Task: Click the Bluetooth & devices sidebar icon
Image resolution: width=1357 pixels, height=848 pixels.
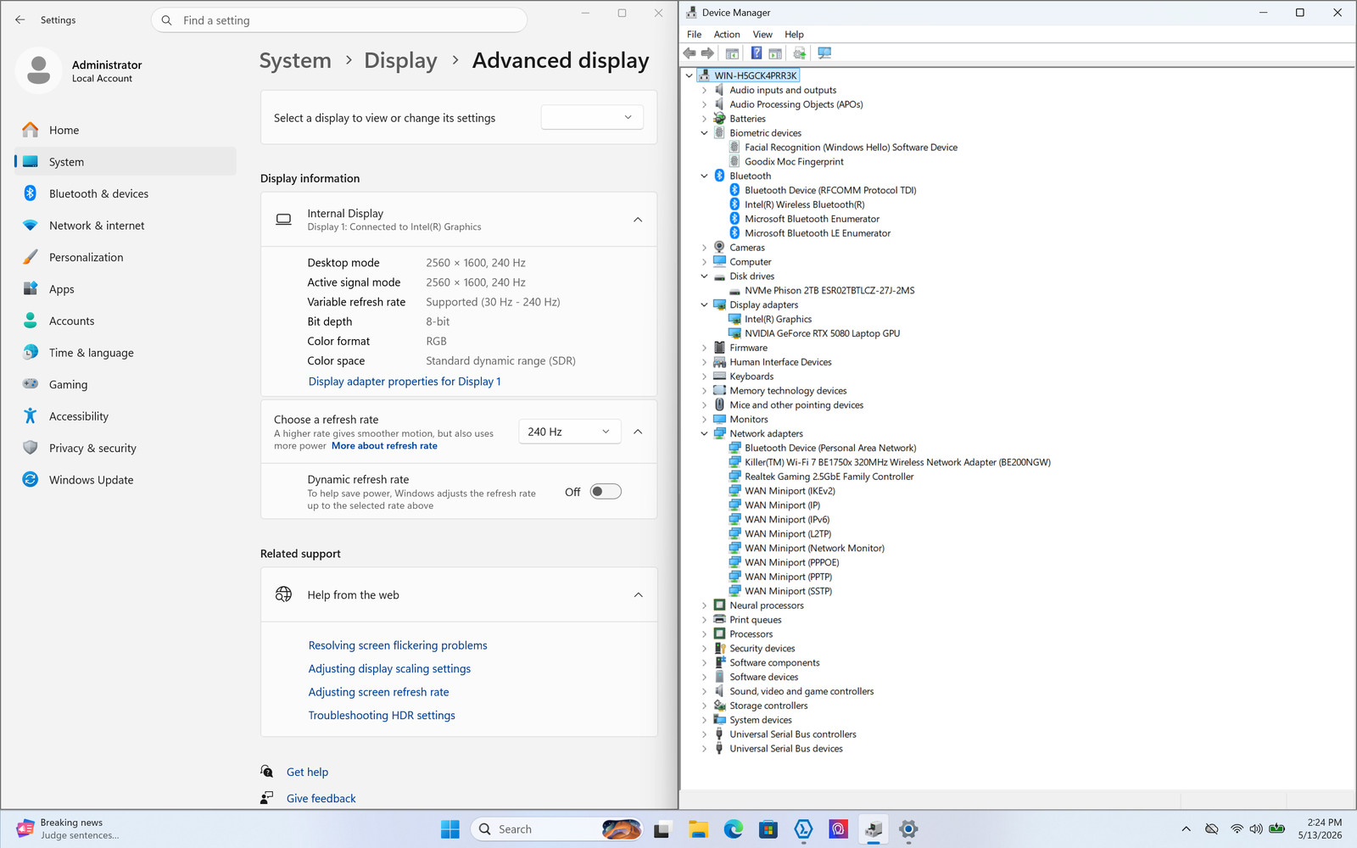Action: pos(31,193)
